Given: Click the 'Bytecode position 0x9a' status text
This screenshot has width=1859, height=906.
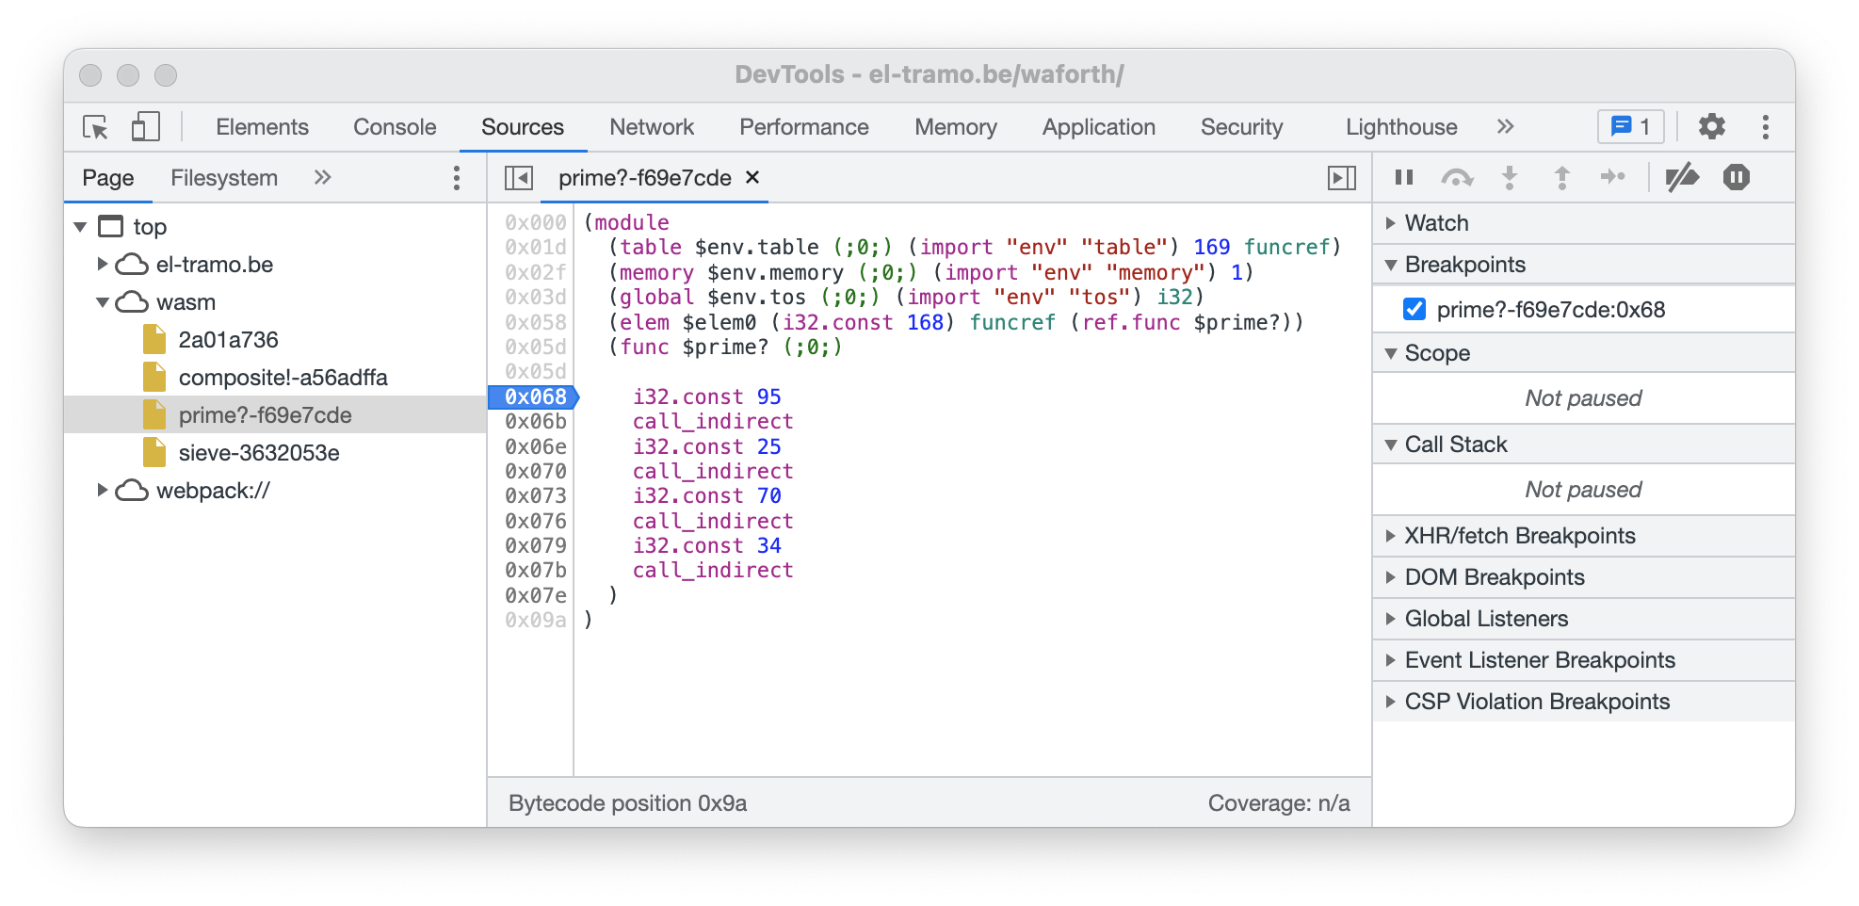Looking at the screenshot, I should (627, 803).
